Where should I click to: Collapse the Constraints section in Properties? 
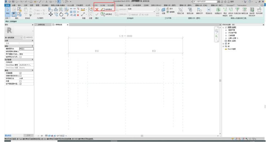[x=32, y=41]
